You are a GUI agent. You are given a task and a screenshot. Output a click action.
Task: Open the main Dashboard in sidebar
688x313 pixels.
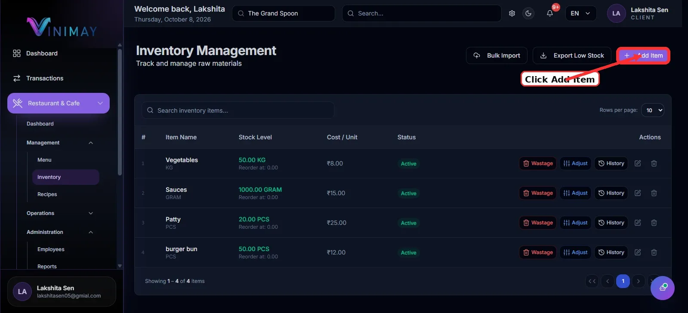coord(42,53)
